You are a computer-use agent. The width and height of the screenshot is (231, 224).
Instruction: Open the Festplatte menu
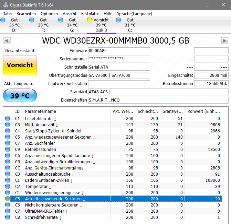pos(90,14)
